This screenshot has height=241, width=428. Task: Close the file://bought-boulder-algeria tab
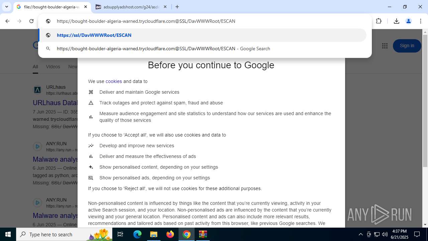(86, 7)
